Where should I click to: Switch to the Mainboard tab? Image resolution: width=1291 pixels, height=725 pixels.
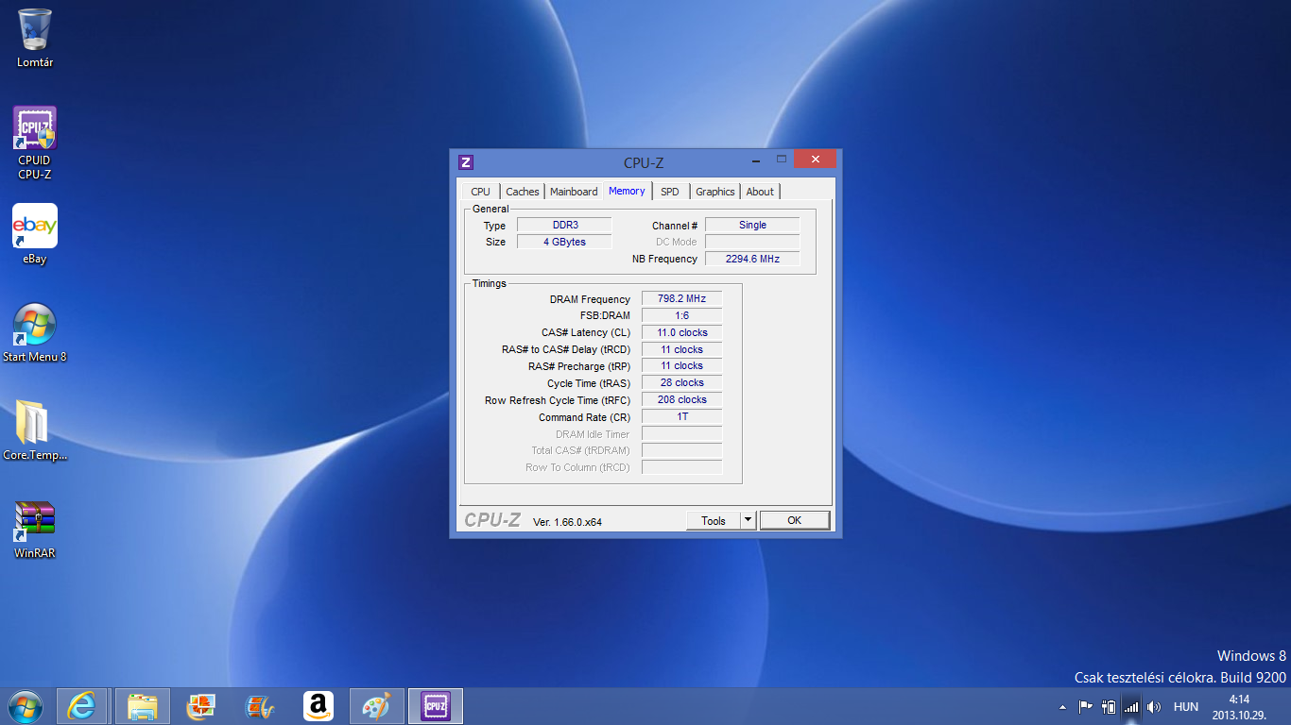pyautogui.click(x=574, y=192)
